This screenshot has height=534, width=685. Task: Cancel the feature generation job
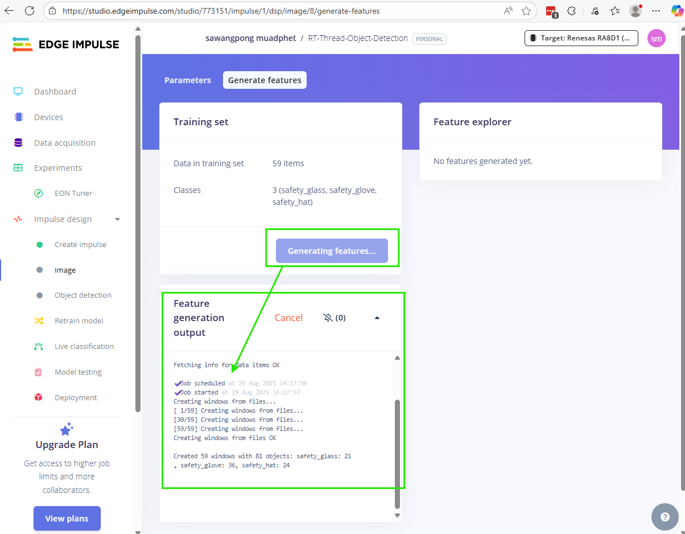pos(288,318)
